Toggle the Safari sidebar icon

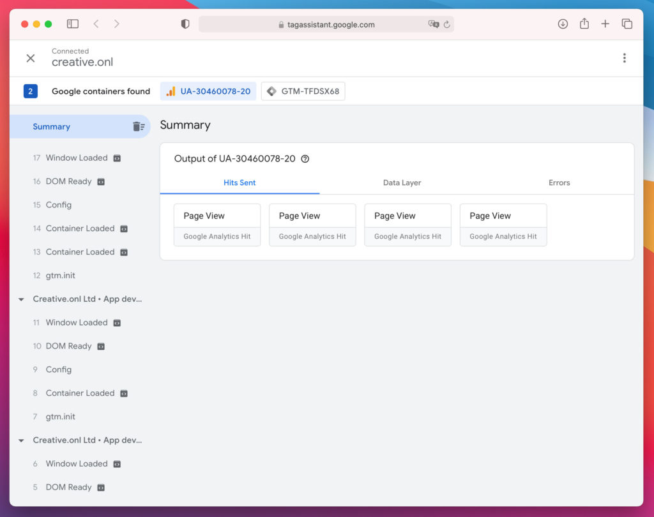click(x=72, y=23)
